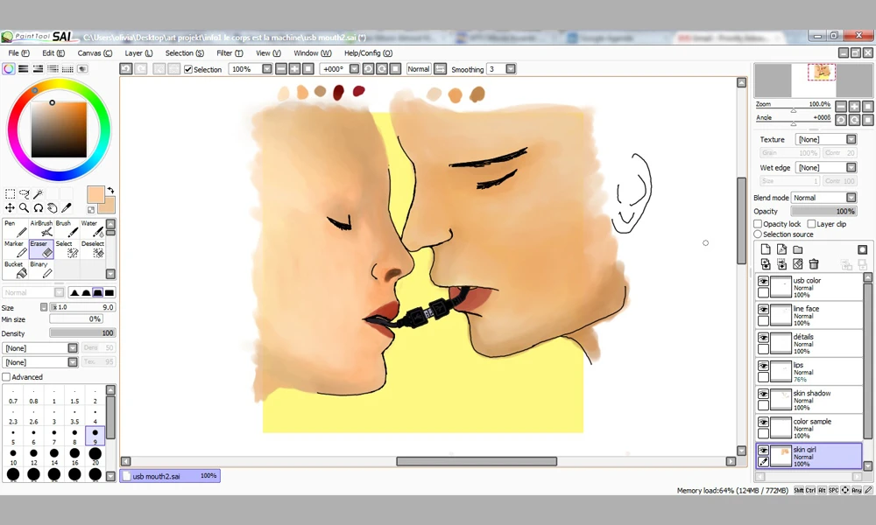Viewport: 876px width, 525px height.
Task: Create a new layer folder
Action: tap(797, 249)
